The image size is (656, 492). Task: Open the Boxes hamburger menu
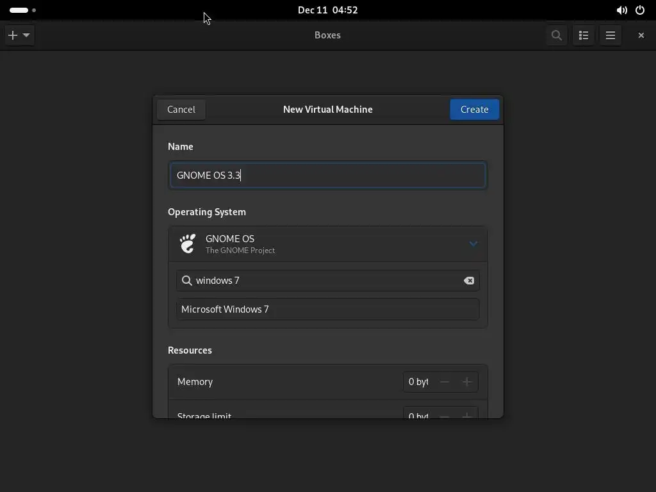click(x=611, y=35)
